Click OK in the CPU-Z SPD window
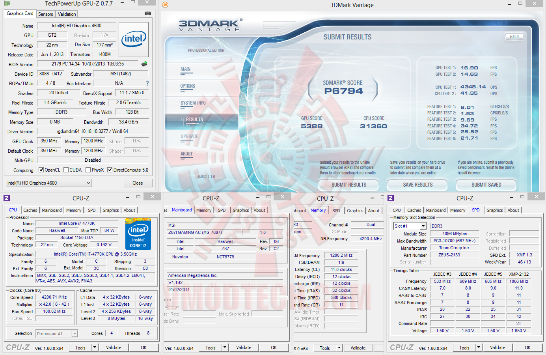Viewport: 546px width, 355px height. 528,348
